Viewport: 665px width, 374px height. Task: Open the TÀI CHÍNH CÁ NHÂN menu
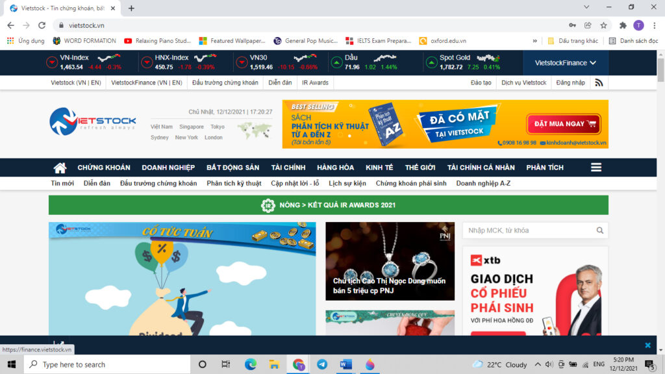[x=481, y=168]
